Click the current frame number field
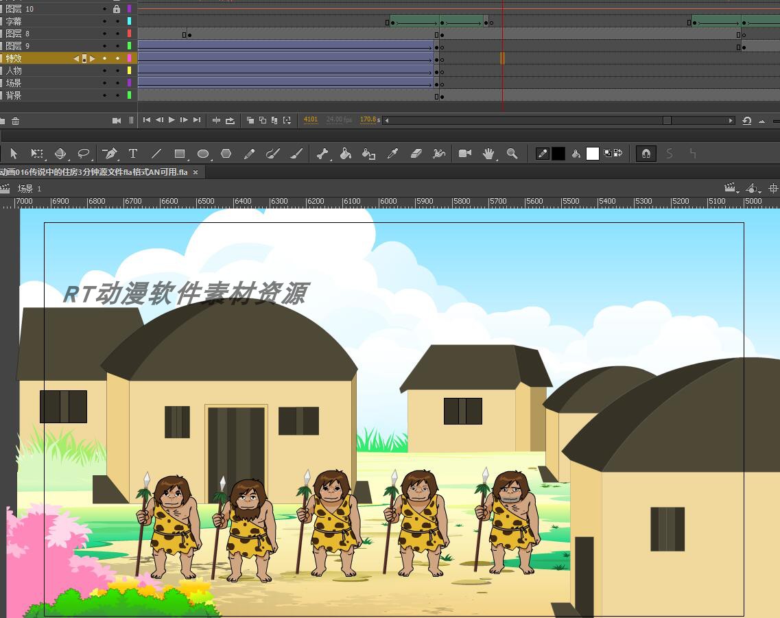The image size is (780, 618). pos(311,119)
